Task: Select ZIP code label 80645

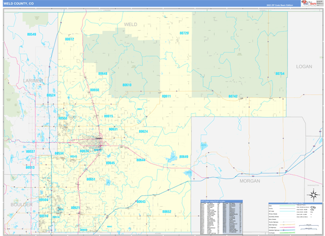Action: click(x=110, y=163)
